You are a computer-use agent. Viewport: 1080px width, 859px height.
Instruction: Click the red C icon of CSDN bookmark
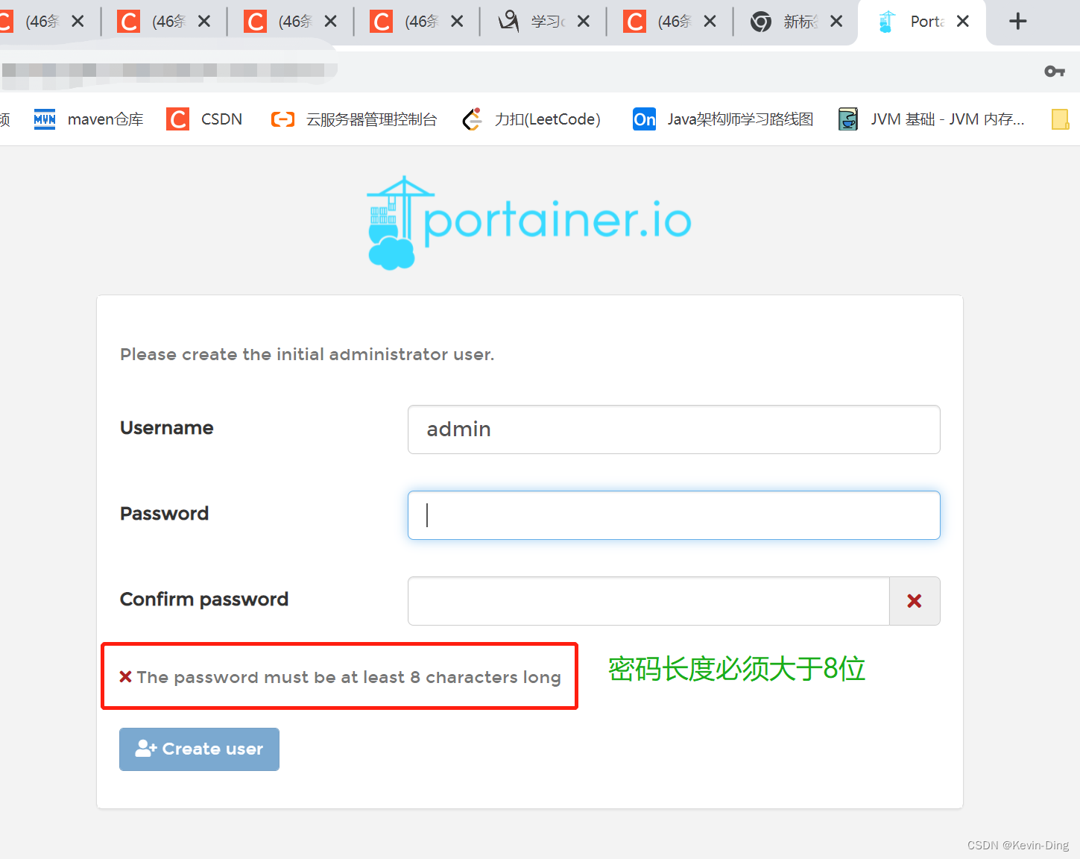177,119
